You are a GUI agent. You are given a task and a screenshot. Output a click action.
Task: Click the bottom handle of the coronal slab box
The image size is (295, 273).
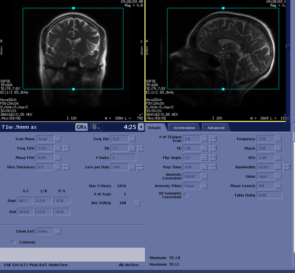point(74,89)
